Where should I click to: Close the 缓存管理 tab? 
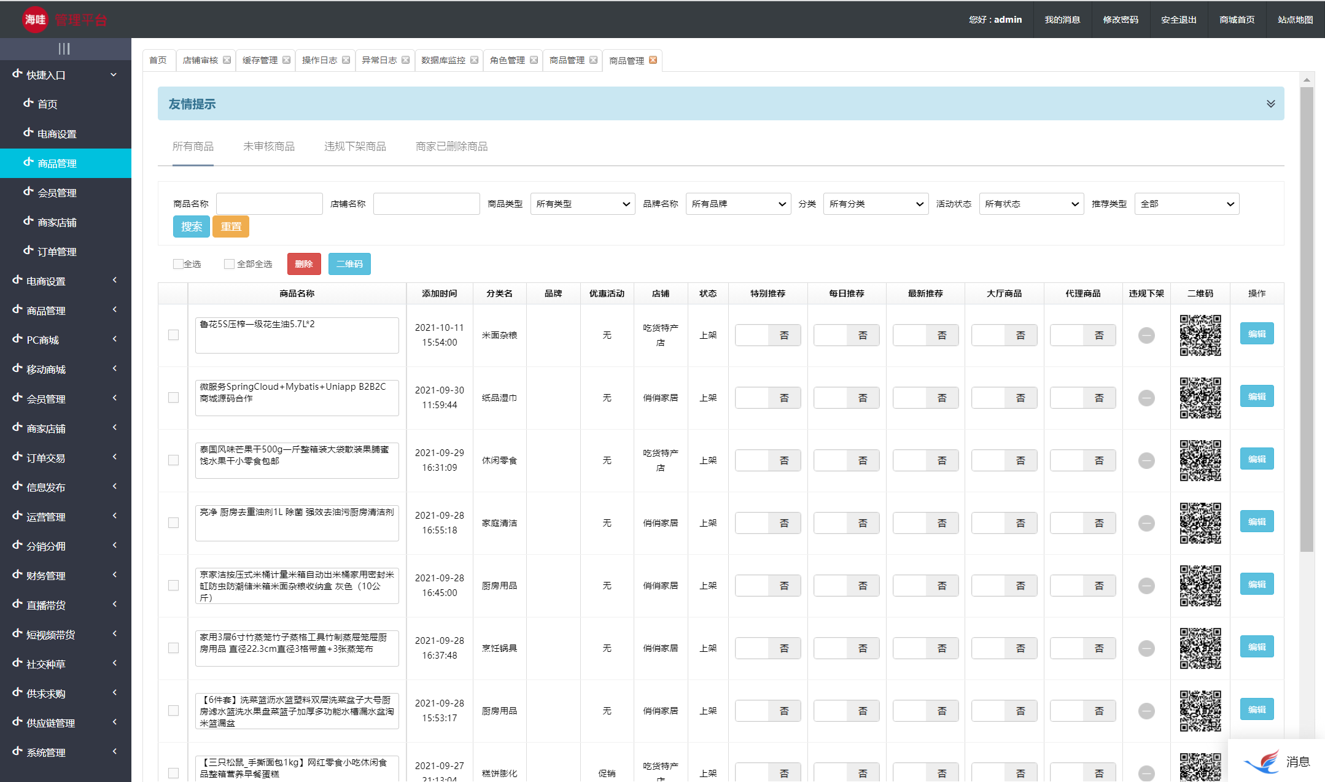coord(287,60)
